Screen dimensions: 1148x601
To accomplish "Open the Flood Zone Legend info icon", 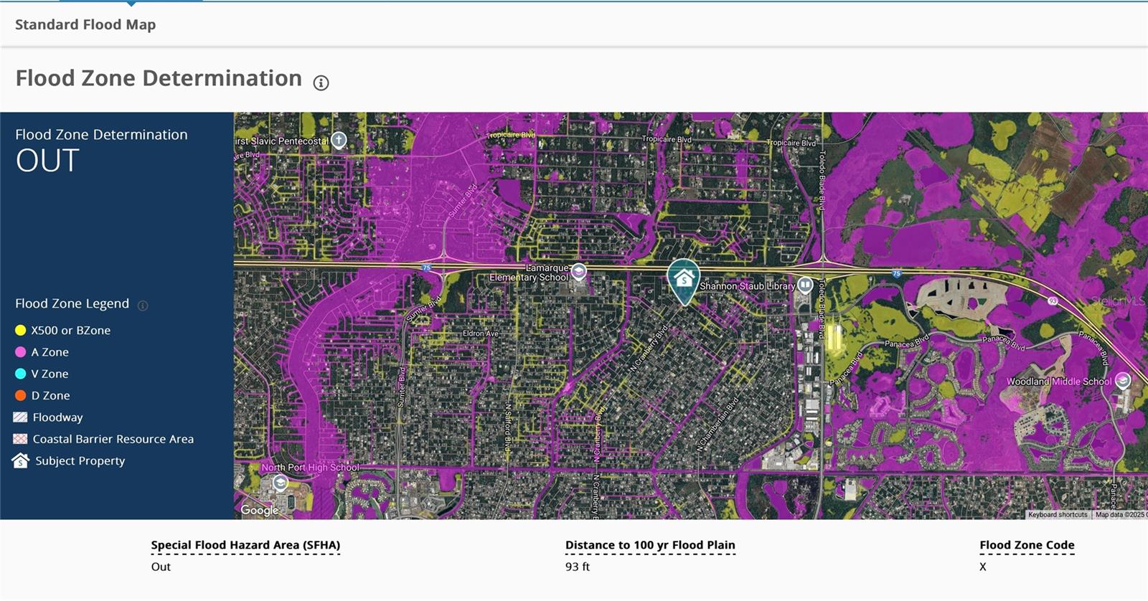I will [x=143, y=306].
